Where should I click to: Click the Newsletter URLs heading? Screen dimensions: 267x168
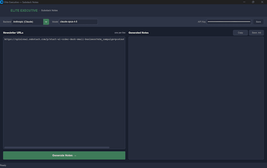pos(13,33)
